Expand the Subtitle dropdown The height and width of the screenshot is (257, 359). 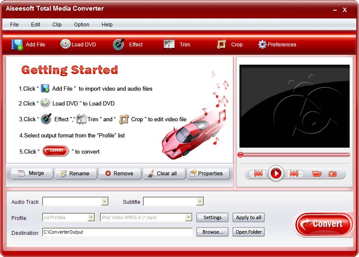click(200, 202)
